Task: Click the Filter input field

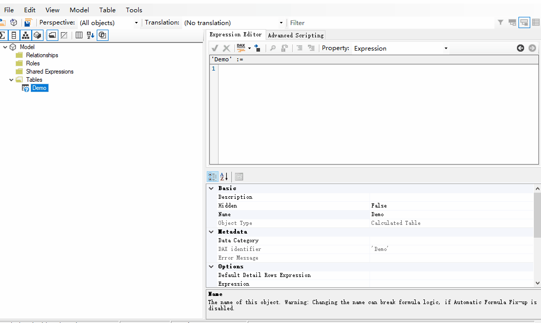Action: pos(391,22)
